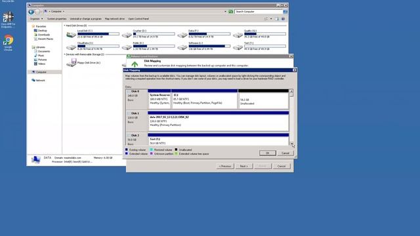This screenshot has height=236, width=420.
Task: Click the search button in Explorer search box
Action: coord(285,12)
